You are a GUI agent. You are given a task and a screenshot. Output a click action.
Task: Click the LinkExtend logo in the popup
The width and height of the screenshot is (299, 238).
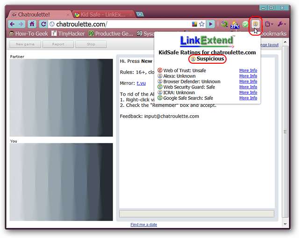click(207, 41)
